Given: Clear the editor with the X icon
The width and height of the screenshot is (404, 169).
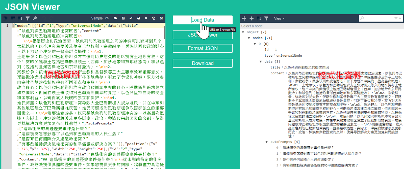Looking at the screenshot, I should tap(146, 18).
